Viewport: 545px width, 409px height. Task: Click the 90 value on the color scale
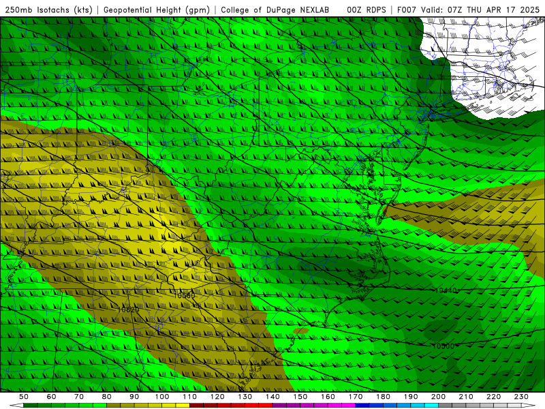point(134,397)
